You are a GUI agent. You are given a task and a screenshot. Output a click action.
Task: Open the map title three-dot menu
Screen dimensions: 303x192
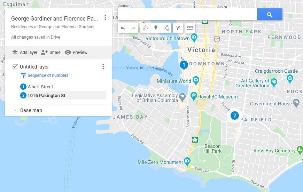point(105,18)
